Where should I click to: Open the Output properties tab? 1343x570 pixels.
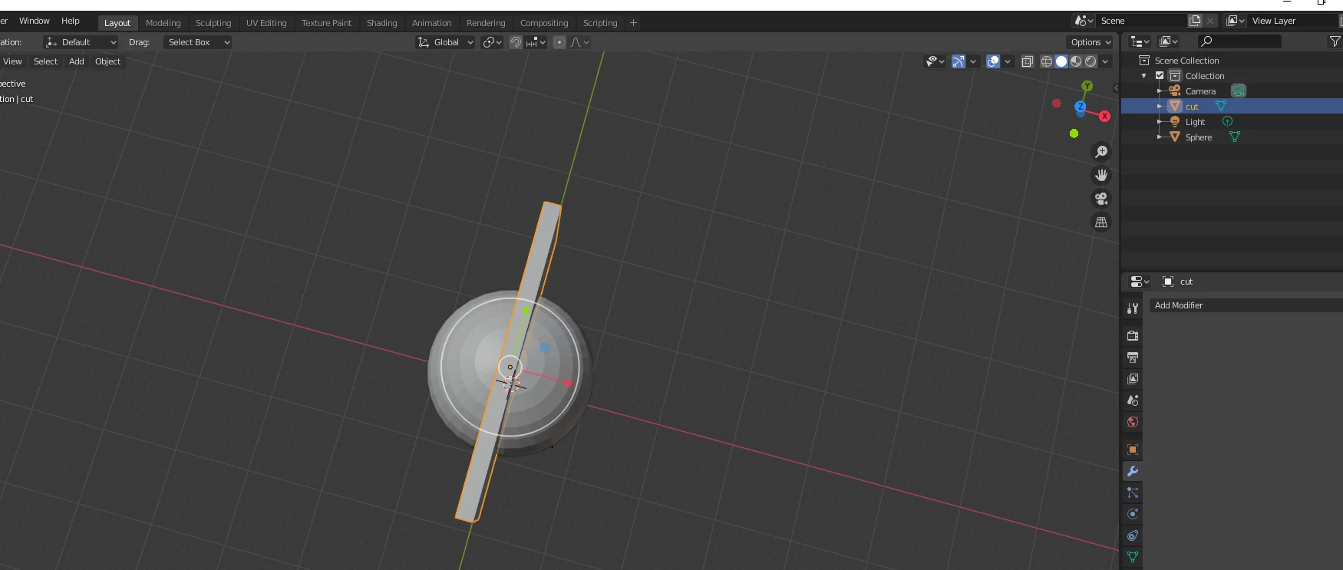[x=1133, y=357]
